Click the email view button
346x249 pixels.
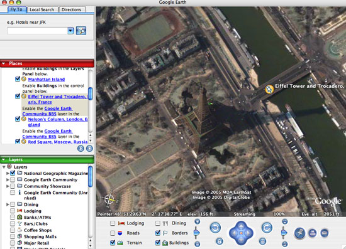click(325, 233)
